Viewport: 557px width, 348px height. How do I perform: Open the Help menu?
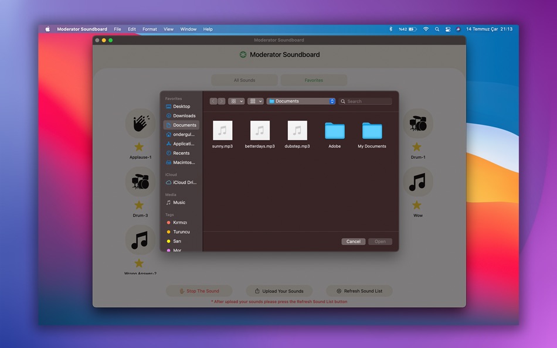[208, 29]
